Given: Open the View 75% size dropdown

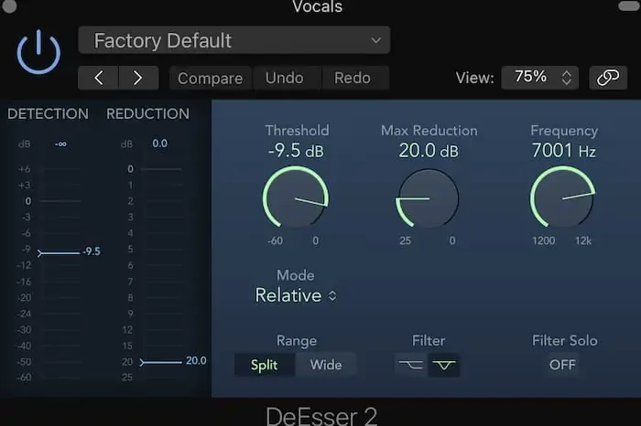Looking at the screenshot, I should [539, 77].
